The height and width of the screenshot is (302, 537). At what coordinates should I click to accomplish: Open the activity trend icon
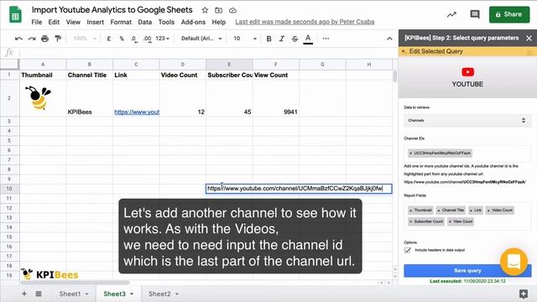coord(451,14)
